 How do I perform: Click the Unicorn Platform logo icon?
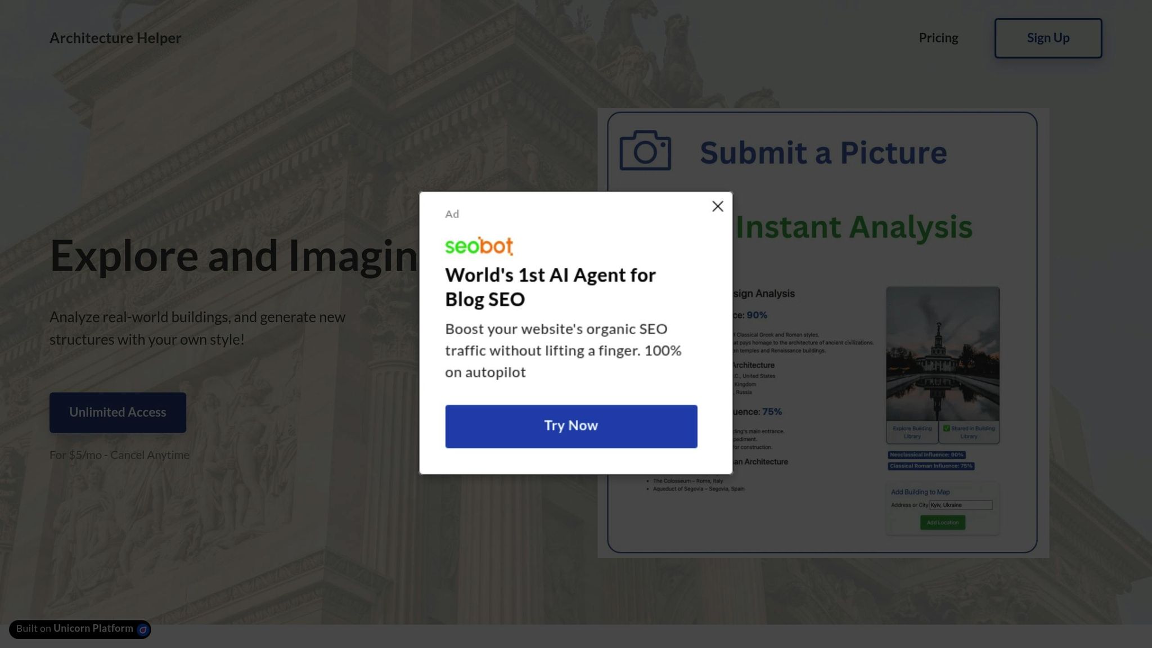pyautogui.click(x=143, y=629)
